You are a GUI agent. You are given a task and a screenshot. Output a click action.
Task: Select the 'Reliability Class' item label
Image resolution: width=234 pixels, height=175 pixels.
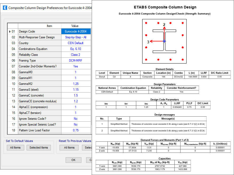(x=28, y=55)
